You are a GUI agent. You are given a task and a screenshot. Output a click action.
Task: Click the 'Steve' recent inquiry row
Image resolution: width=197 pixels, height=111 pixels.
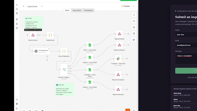click(185, 100)
